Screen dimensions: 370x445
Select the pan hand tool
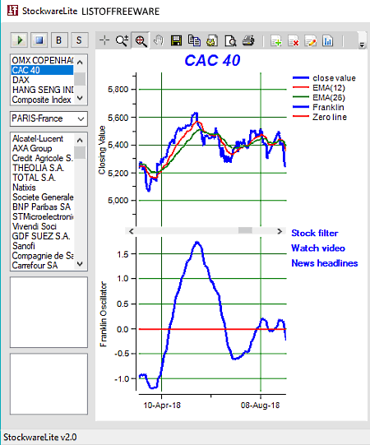click(x=159, y=40)
